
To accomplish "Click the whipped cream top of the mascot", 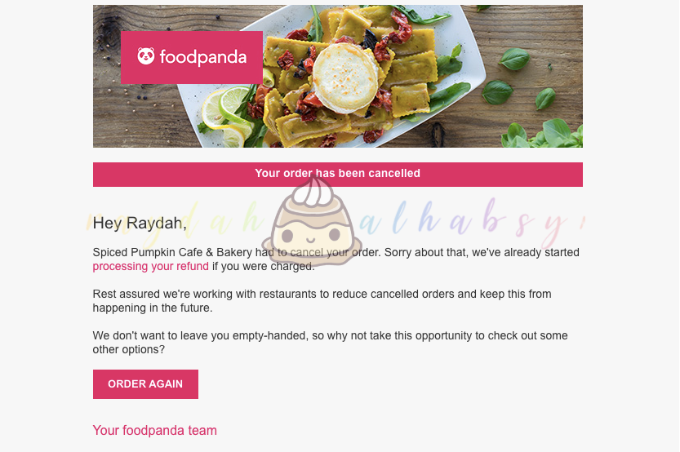I will 312,191.
